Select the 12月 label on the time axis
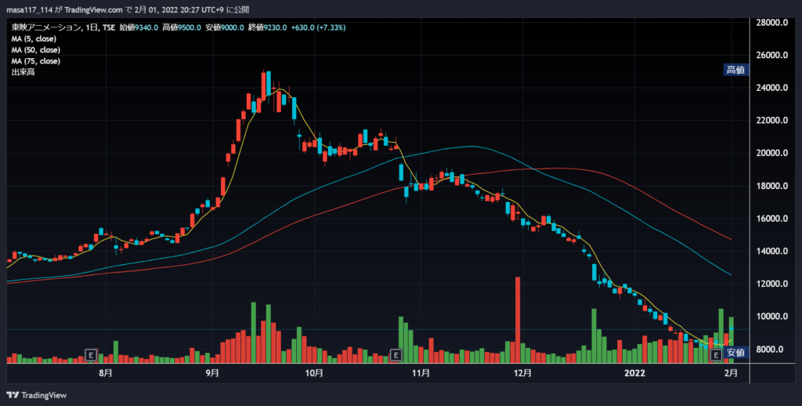 pos(522,373)
